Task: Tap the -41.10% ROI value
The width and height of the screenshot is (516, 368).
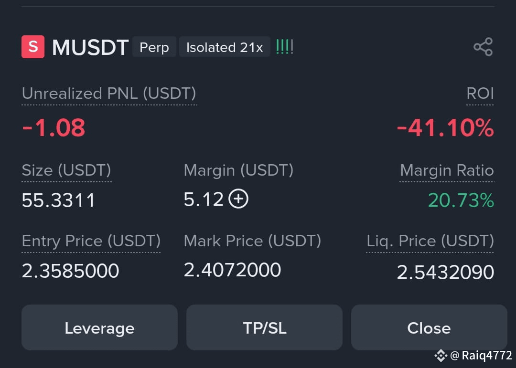Action: tap(445, 127)
